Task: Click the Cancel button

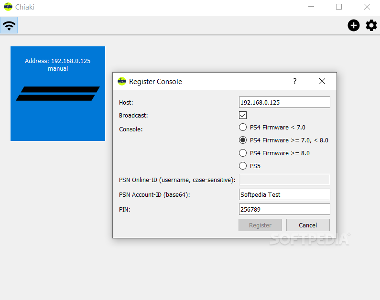Action: [308, 225]
